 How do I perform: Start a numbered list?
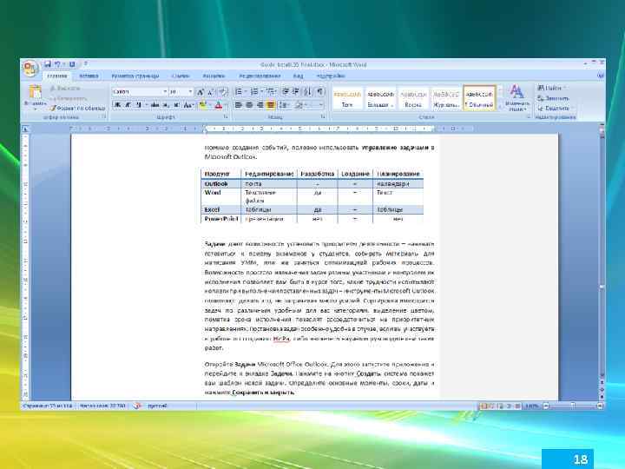point(254,92)
